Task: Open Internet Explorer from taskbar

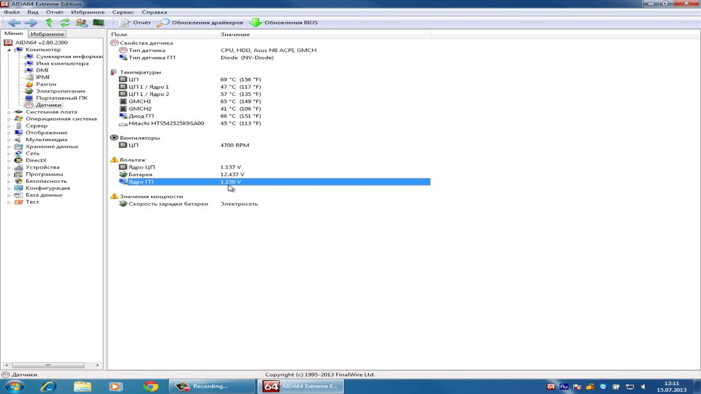Action: point(49,386)
